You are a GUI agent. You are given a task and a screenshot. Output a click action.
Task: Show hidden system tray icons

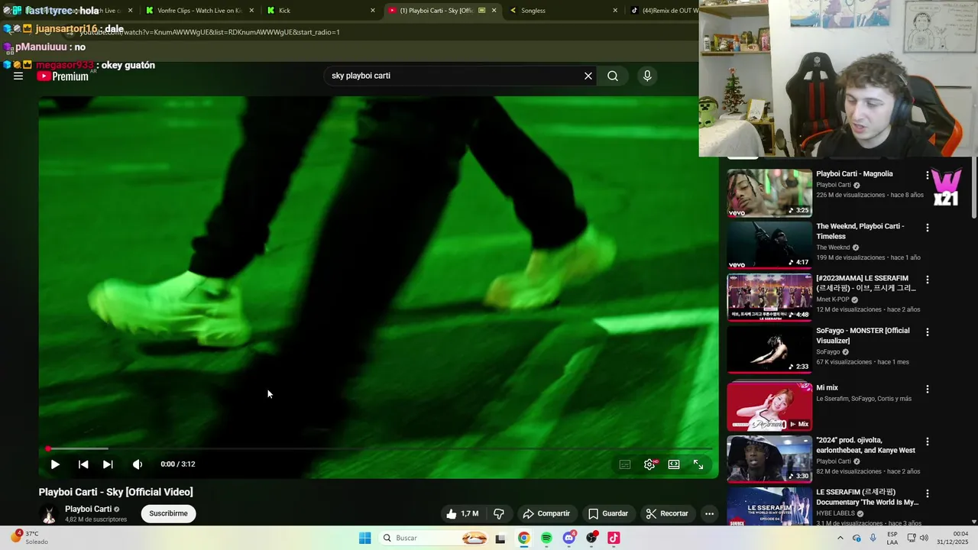point(840,538)
